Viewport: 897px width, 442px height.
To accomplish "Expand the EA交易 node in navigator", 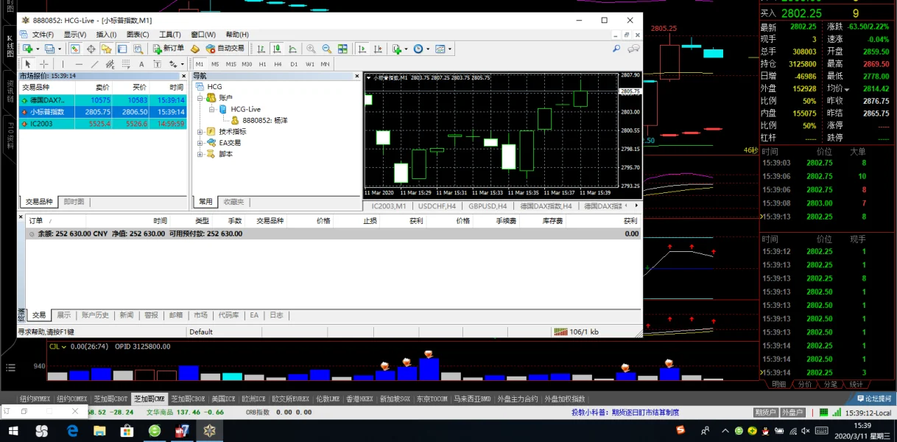I will pyautogui.click(x=200, y=143).
